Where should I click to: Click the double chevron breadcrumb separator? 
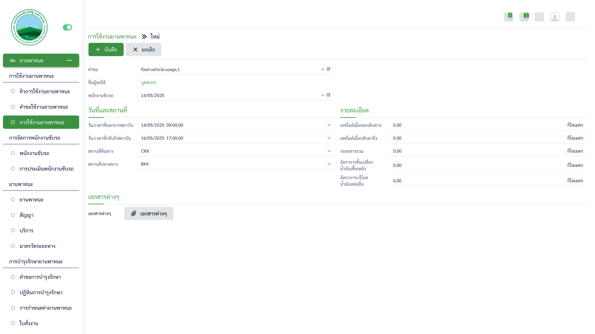144,36
